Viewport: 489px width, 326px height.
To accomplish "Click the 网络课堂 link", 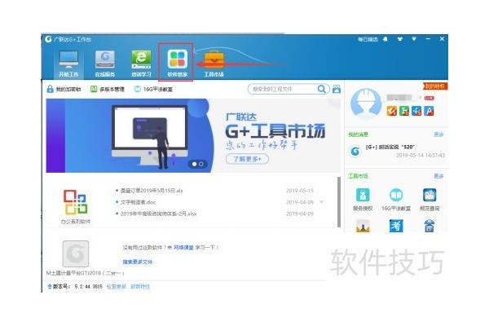I will [183, 248].
